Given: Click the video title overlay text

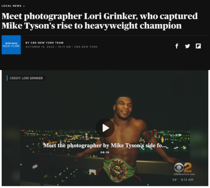Looking at the screenshot, I should pos(105,145).
